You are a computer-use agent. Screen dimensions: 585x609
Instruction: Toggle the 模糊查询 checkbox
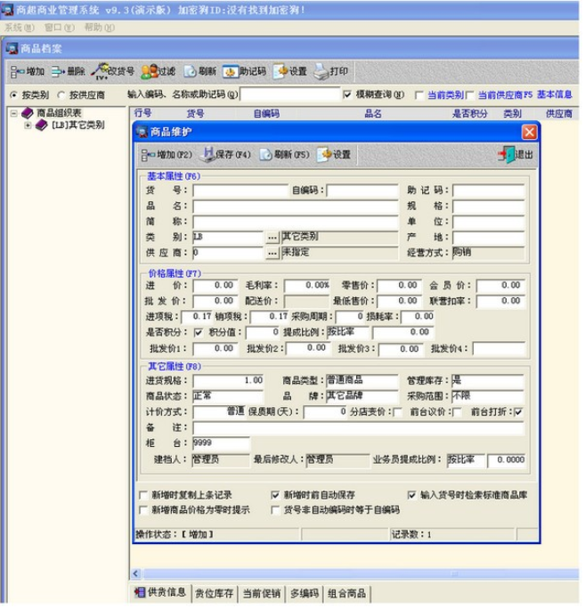[x=347, y=94]
